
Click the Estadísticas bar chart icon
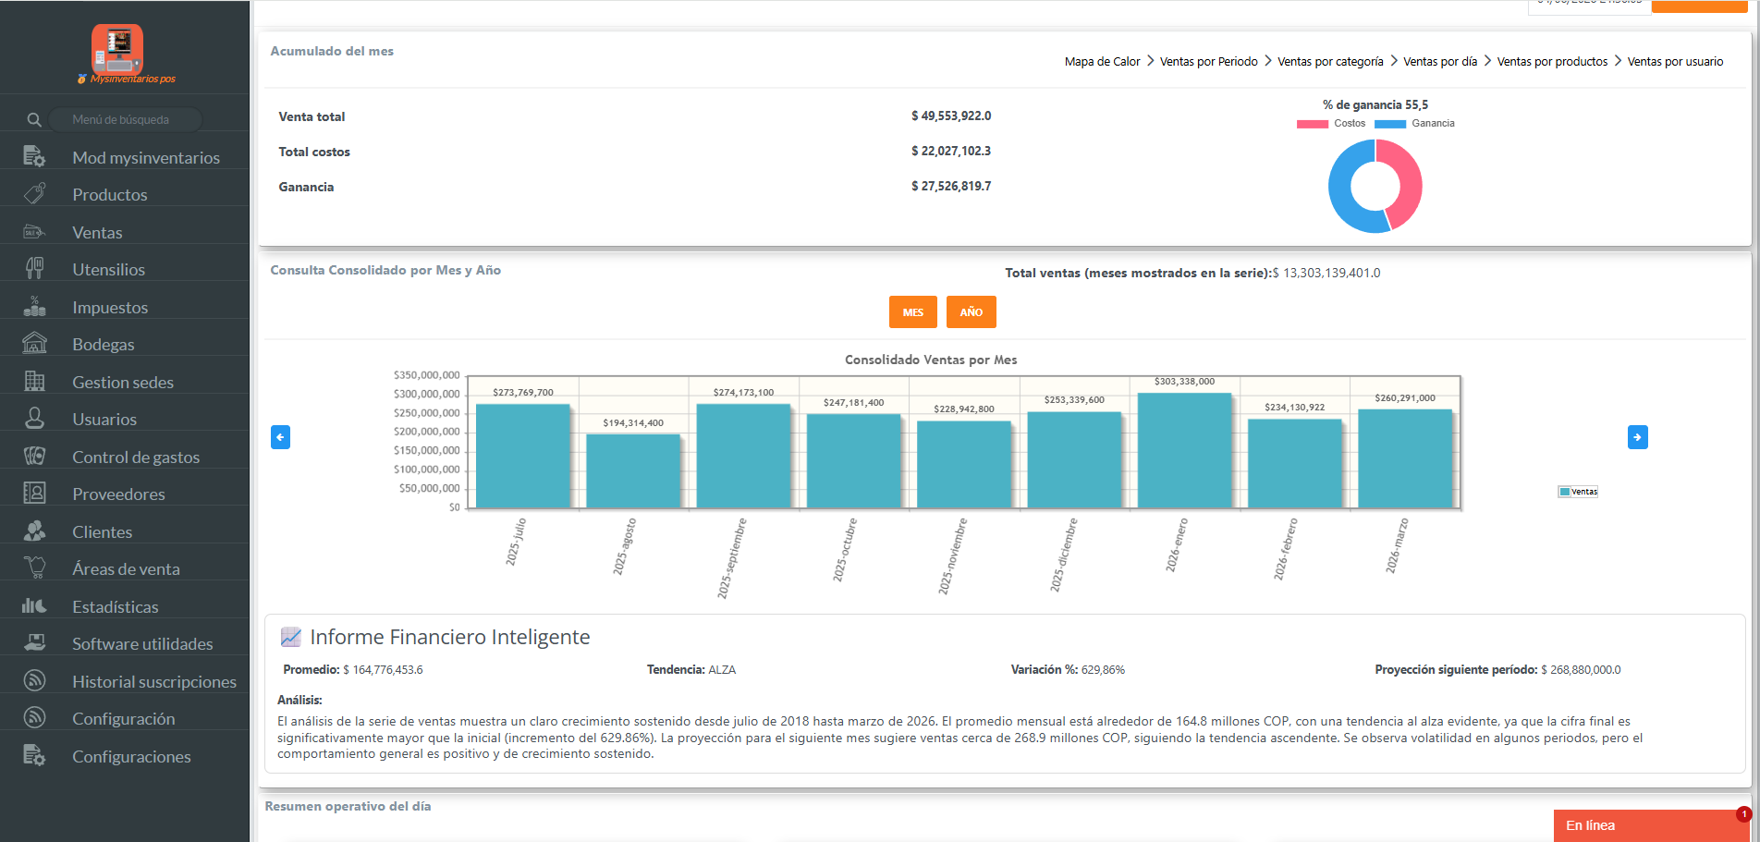point(34,606)
